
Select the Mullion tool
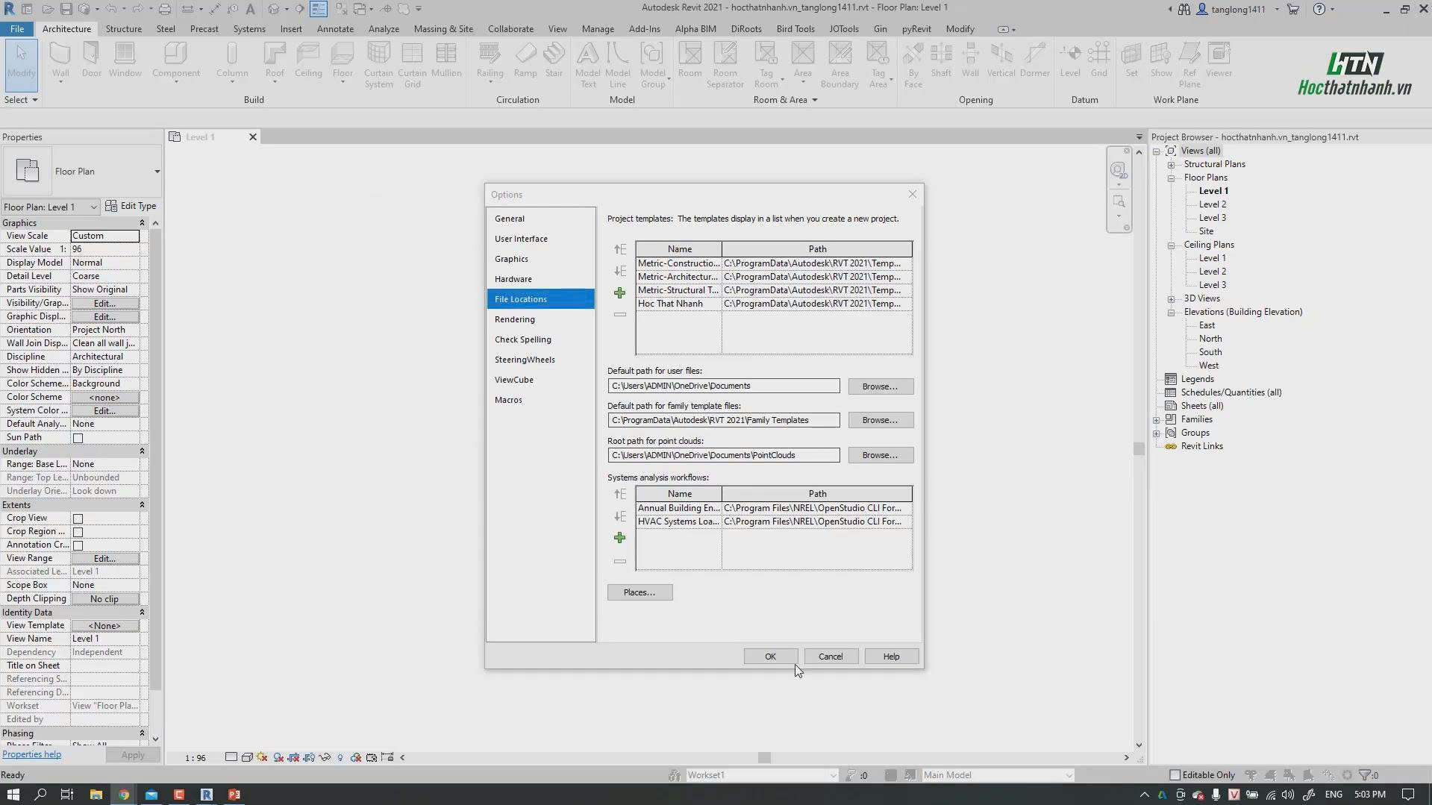click(x=446, y=60)
